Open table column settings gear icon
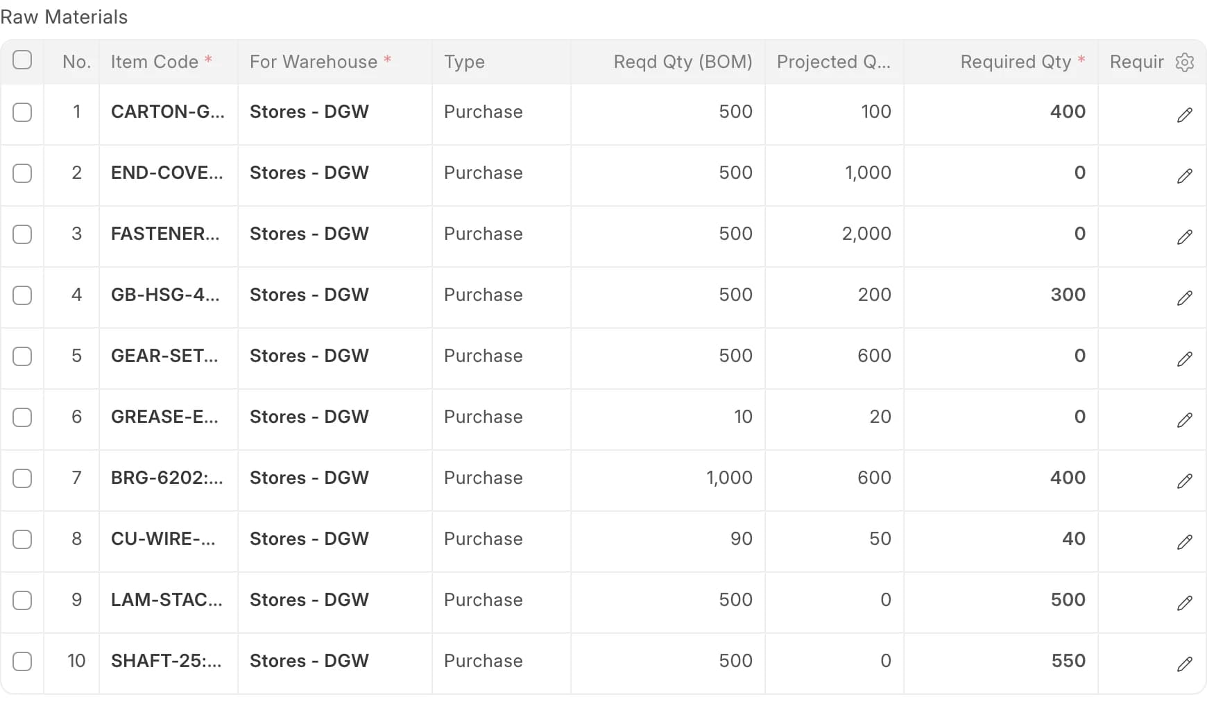The width and height of the screenshot is (1207, 728). pos(1185,62)
